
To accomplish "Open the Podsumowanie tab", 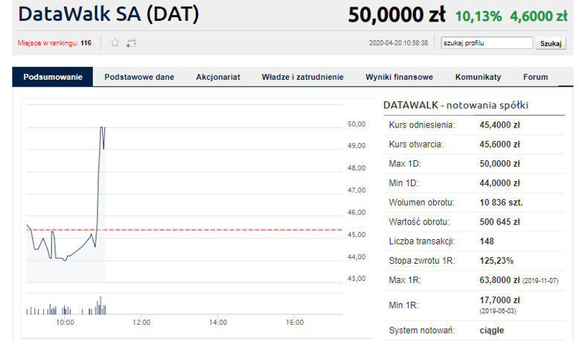I will (x=53, y=77).
